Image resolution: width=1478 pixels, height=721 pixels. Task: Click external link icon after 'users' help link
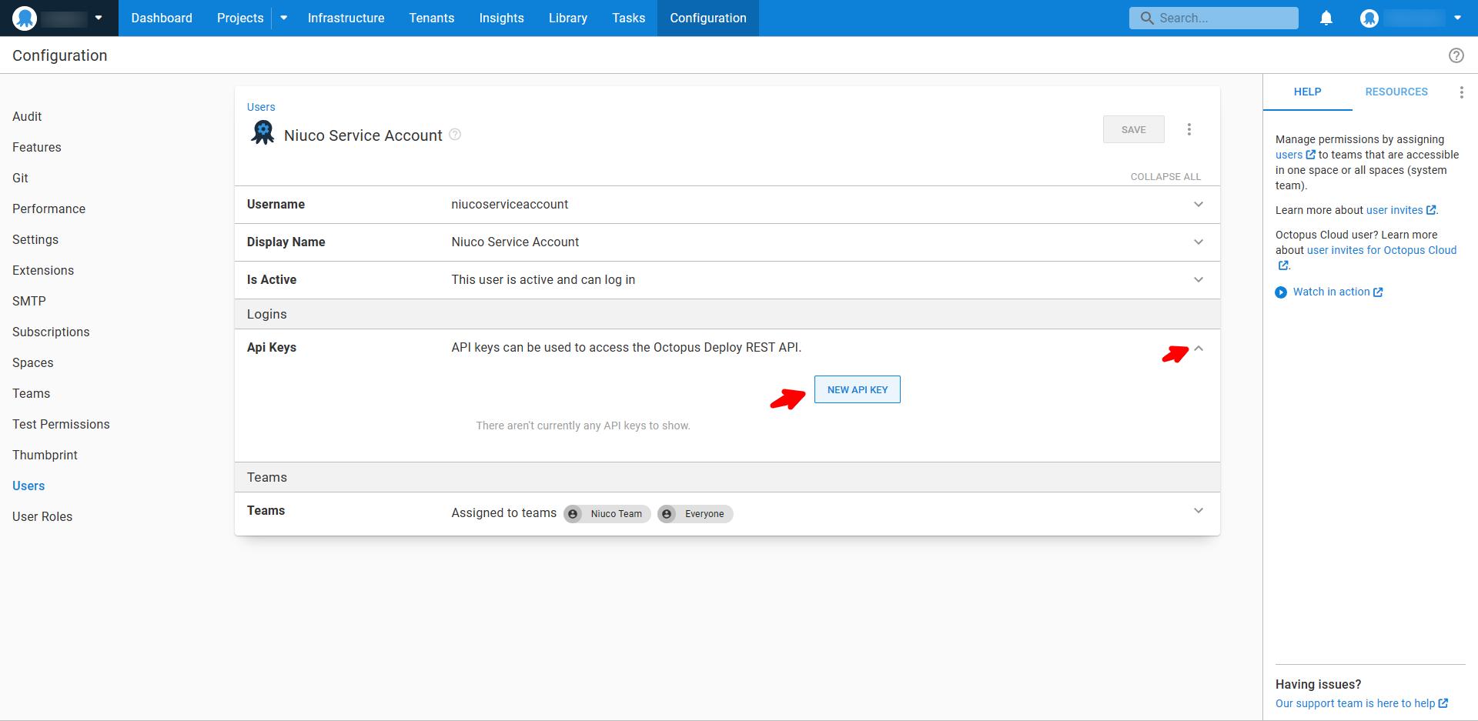1311,155
